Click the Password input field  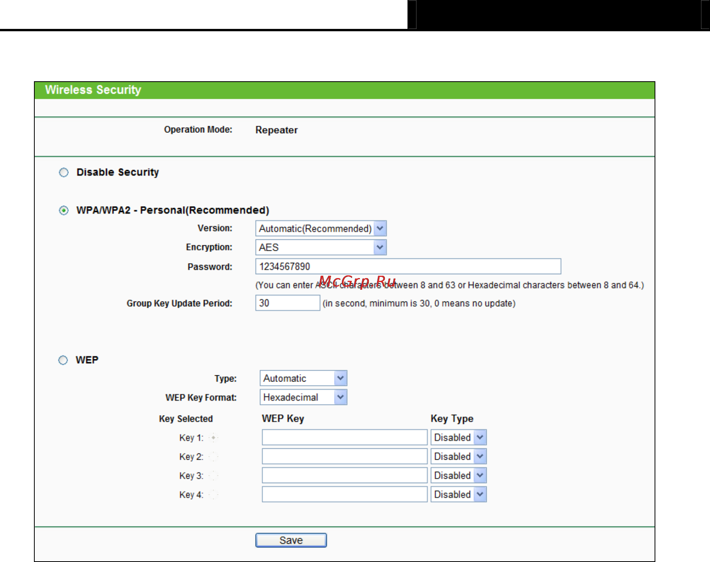[x=408, y=266]
